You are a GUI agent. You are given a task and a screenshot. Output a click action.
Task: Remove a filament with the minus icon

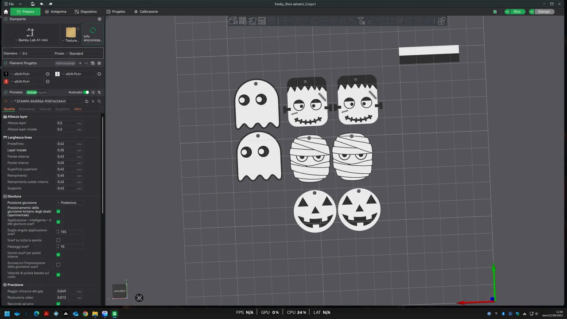(x=86, y=63)
